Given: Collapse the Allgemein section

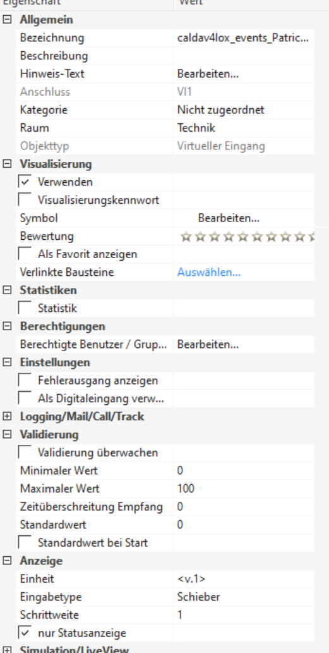Looking at the screenshot, I should click(x=7, y=20).
